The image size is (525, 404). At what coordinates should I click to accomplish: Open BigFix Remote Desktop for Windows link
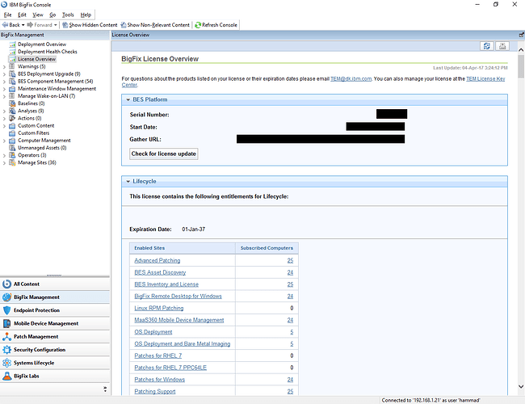pyautogui.click(x=178, y=297)
